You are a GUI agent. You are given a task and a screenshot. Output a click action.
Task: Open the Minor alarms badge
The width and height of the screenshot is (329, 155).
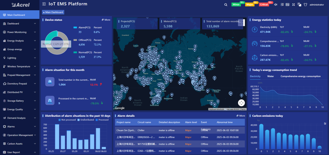point(236,5)
